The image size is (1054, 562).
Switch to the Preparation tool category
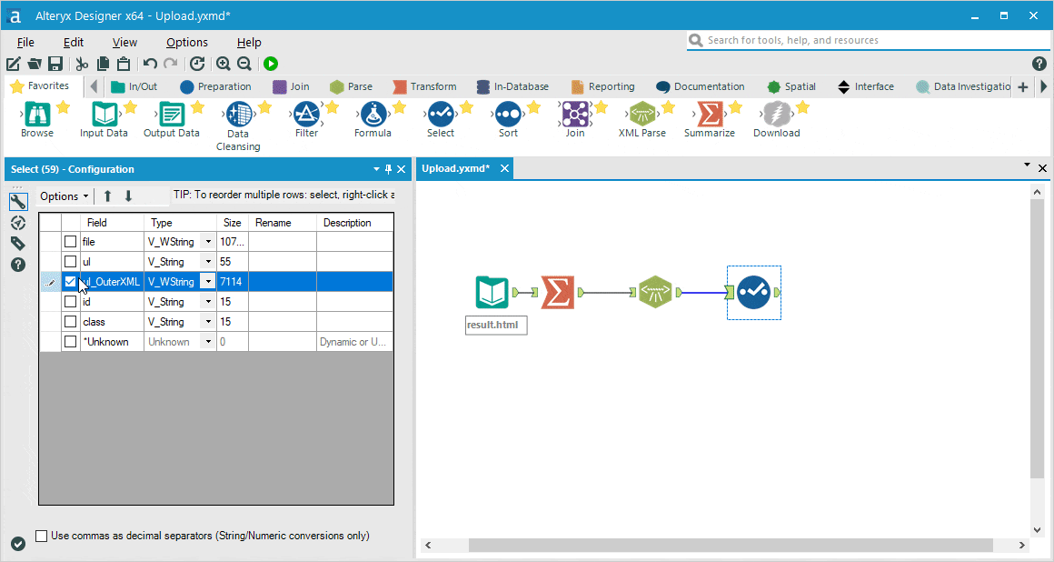[215, 86]
